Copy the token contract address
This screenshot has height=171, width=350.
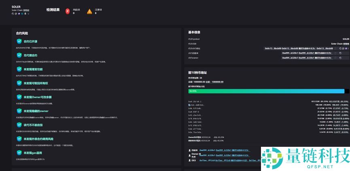coord(336,48)
